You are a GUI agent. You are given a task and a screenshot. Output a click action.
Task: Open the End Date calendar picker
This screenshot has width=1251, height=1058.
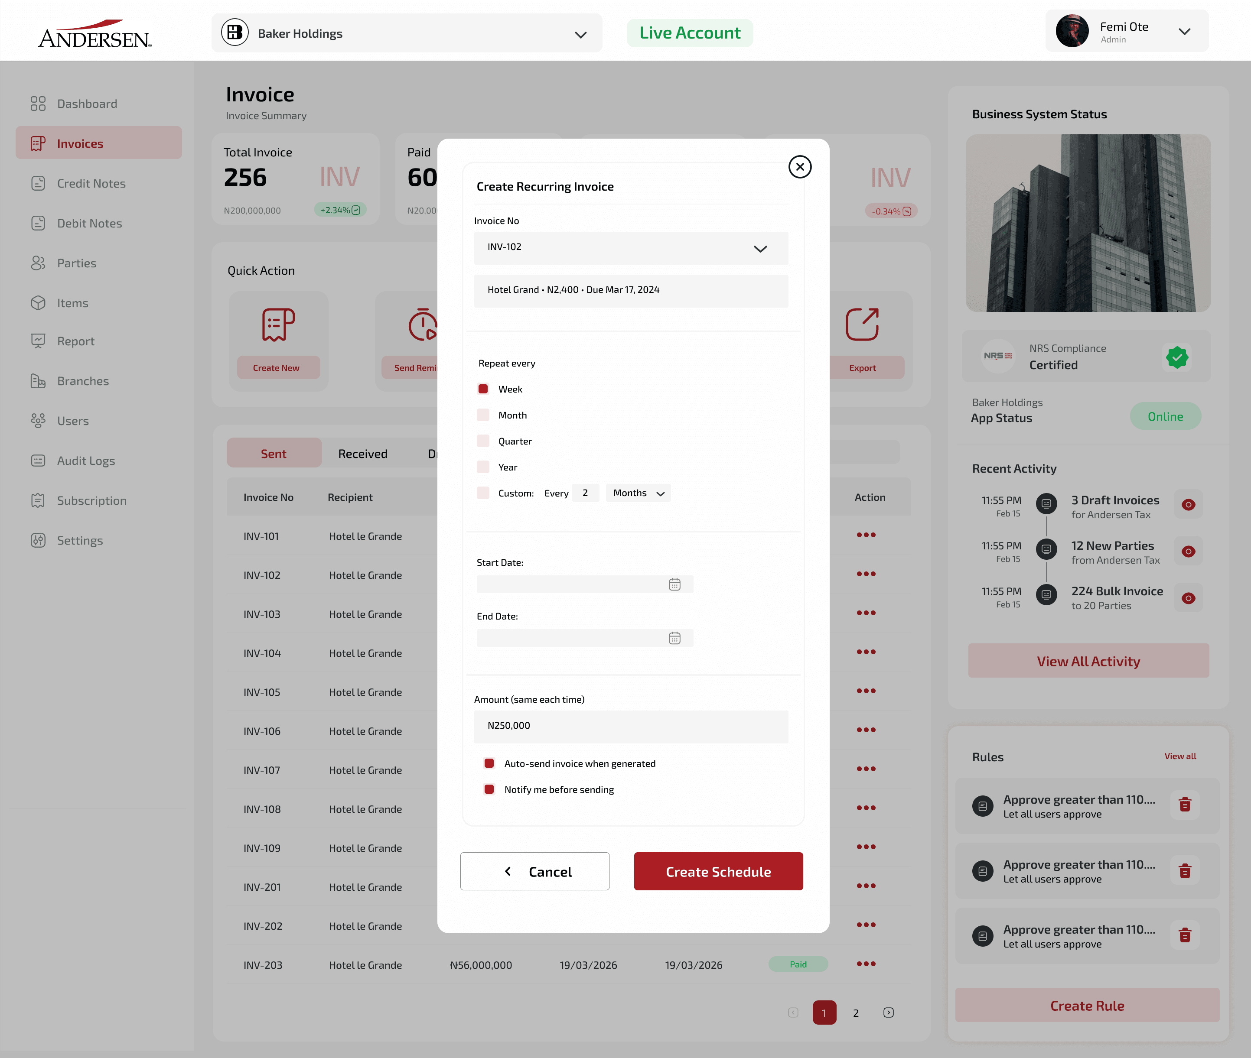click(x=674, y=638)
